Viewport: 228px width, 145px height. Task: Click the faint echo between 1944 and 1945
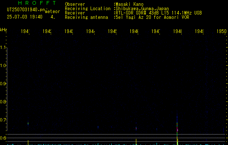point(98,127)
